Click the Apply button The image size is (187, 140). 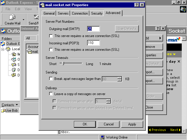coord(132,124)
